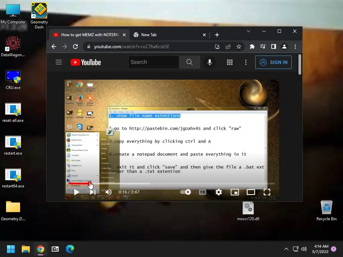Open the network tray icon

click(295, 249)
